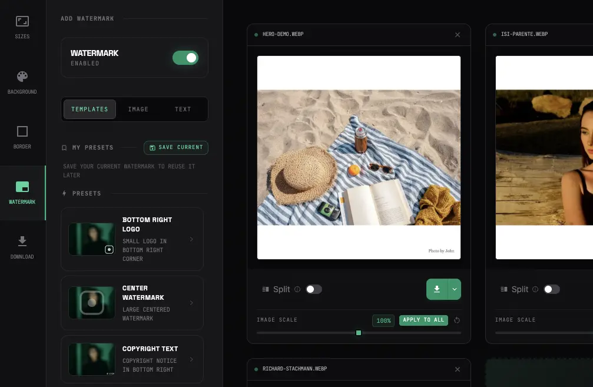Image resolution: width=593 pixels, height=387 pixels.
Task: Select Center Watermark preset thumbnail
Action: pyautogui.click(x=92, y=303)
